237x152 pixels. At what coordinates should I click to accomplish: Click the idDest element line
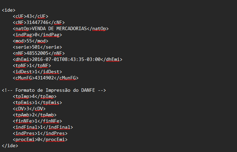click(x=37, y=72)
